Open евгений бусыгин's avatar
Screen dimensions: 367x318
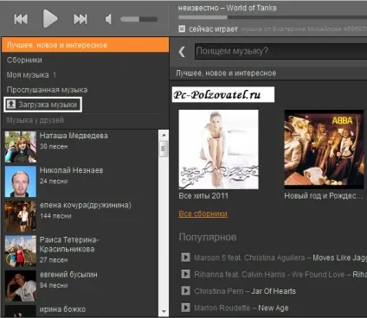(x=21, y=286)
